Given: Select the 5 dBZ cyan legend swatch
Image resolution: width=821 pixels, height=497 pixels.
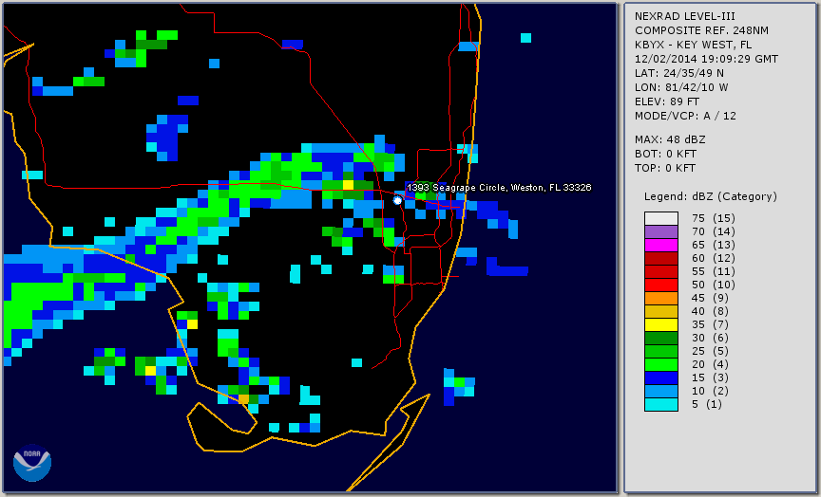Looking at the screenshot, I should coord(661,405).
